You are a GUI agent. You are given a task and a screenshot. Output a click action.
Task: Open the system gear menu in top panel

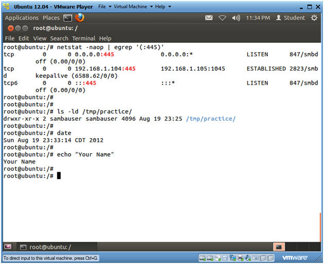(314, 18)
